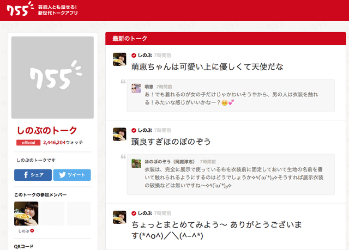Click the message 萌恵ちゃんは可愛い上に優しくて天使だな
Image resolution: width=349 pixels, height=250 pixels.
pyautogui.click(x=207, y=66)
